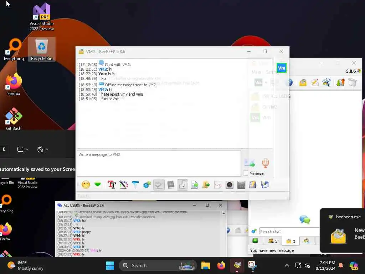Open the Everything desktop shortcut
This screenshot has height=274, width=365.
click(14, 49)
